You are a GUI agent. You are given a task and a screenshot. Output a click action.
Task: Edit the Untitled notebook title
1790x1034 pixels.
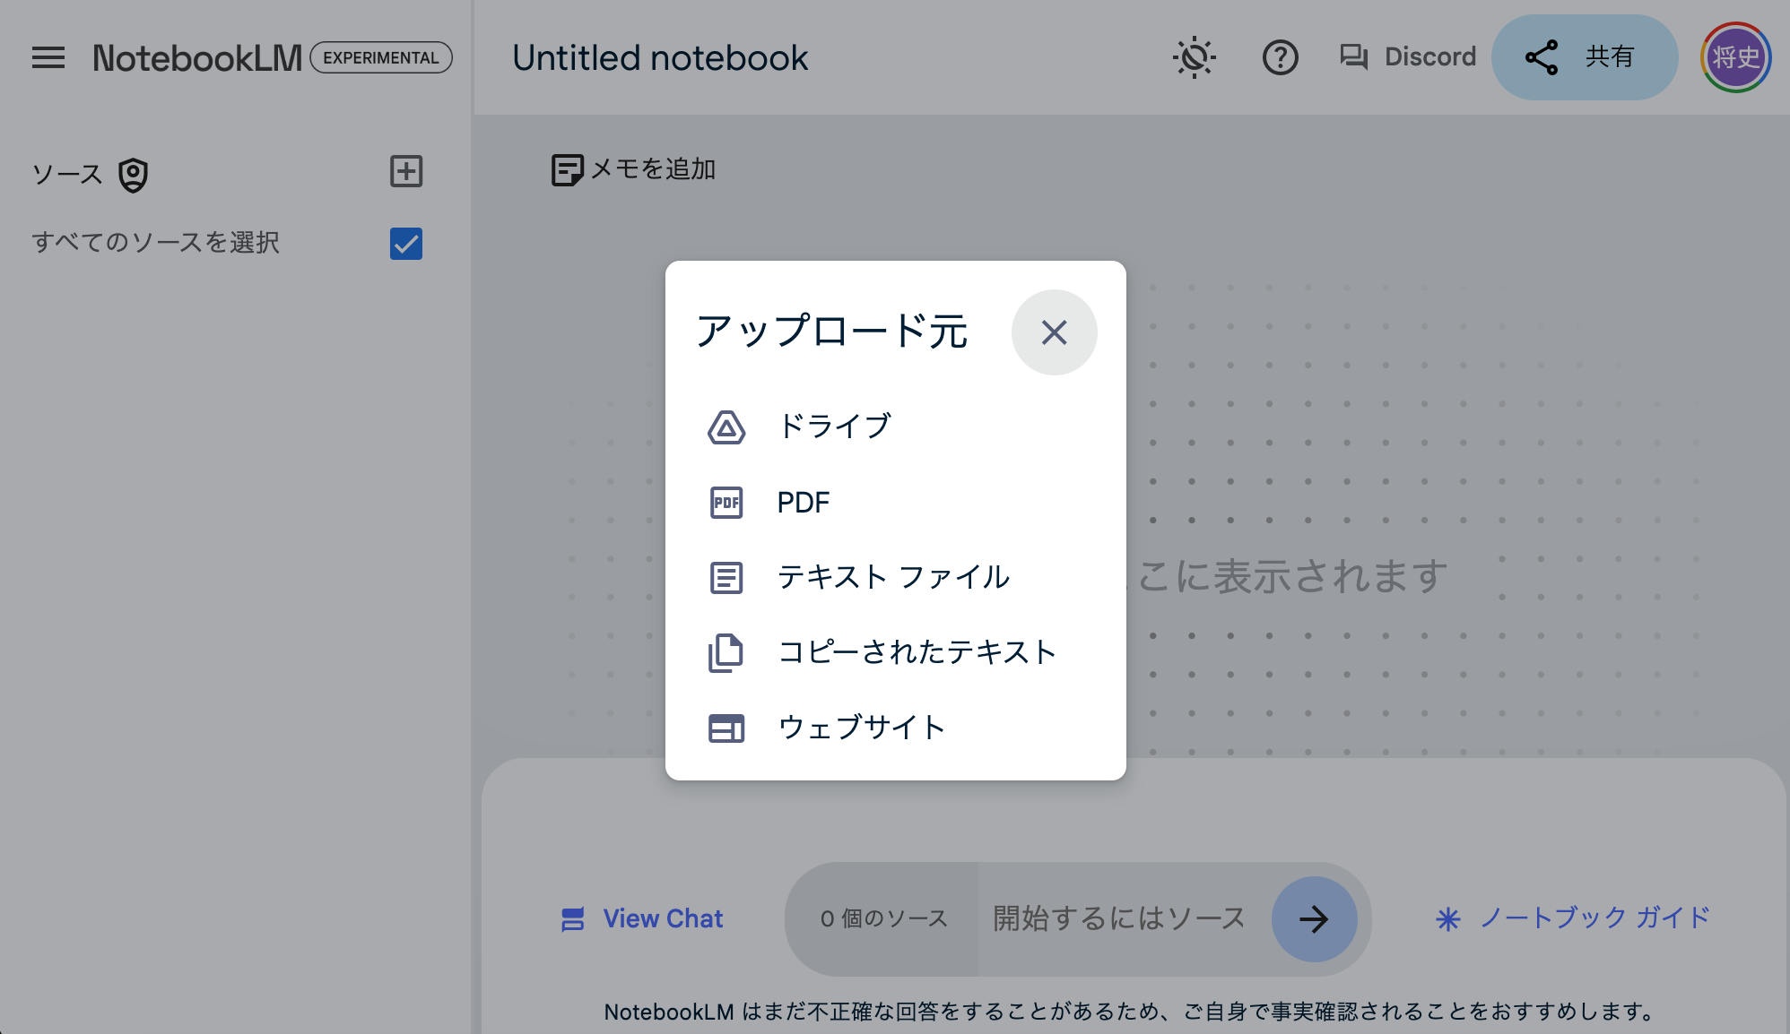pos(660,58)
